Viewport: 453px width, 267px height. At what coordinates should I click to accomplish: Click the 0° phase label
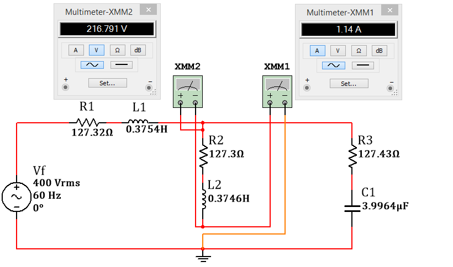pyautogui.click(x=38, y=208)
